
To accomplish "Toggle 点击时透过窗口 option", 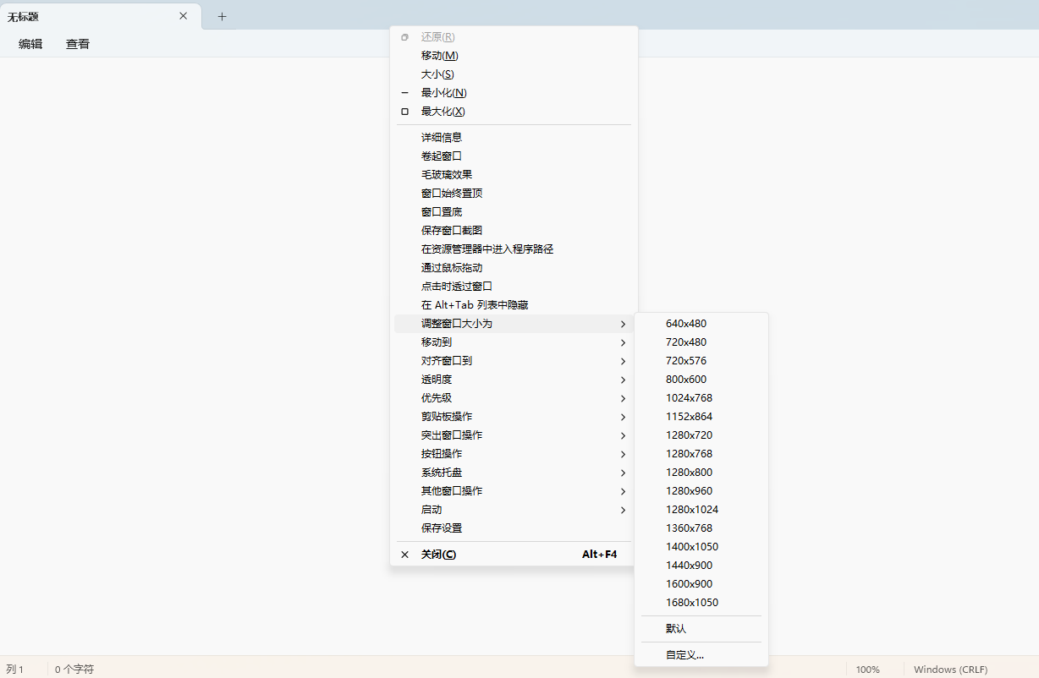I will click(x=514, y=286).
